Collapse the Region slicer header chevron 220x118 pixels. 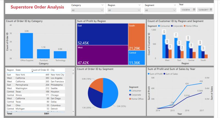[x=139, y=5]
